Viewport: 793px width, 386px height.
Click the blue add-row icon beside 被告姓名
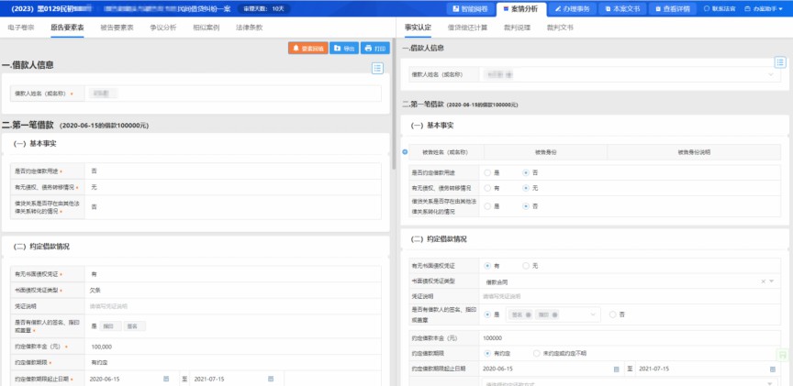(x=404, y=151)
